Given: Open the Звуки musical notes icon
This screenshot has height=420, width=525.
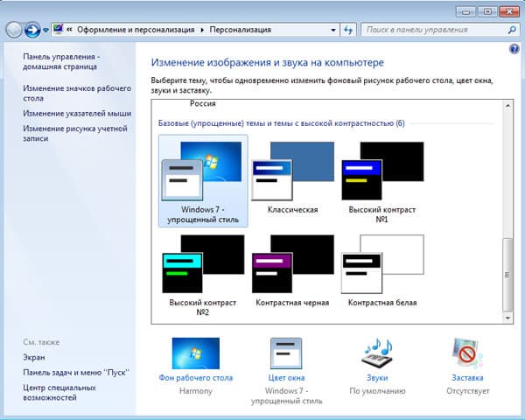Looking at the screenshot, I should pyautogui.click(x=378, y=353).
